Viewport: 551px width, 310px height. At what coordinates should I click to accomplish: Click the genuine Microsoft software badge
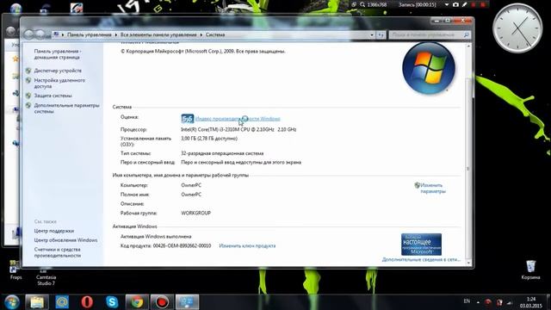click(421, 245)
